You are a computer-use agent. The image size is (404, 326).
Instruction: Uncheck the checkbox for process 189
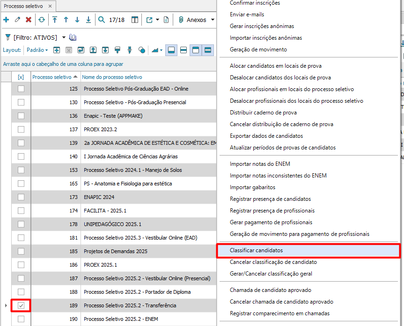tap(21, 305)
